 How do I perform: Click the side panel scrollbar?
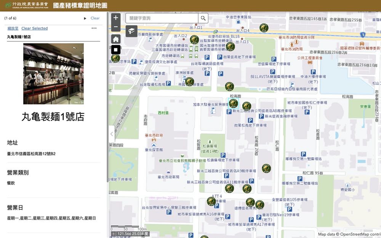coord(107,97)
